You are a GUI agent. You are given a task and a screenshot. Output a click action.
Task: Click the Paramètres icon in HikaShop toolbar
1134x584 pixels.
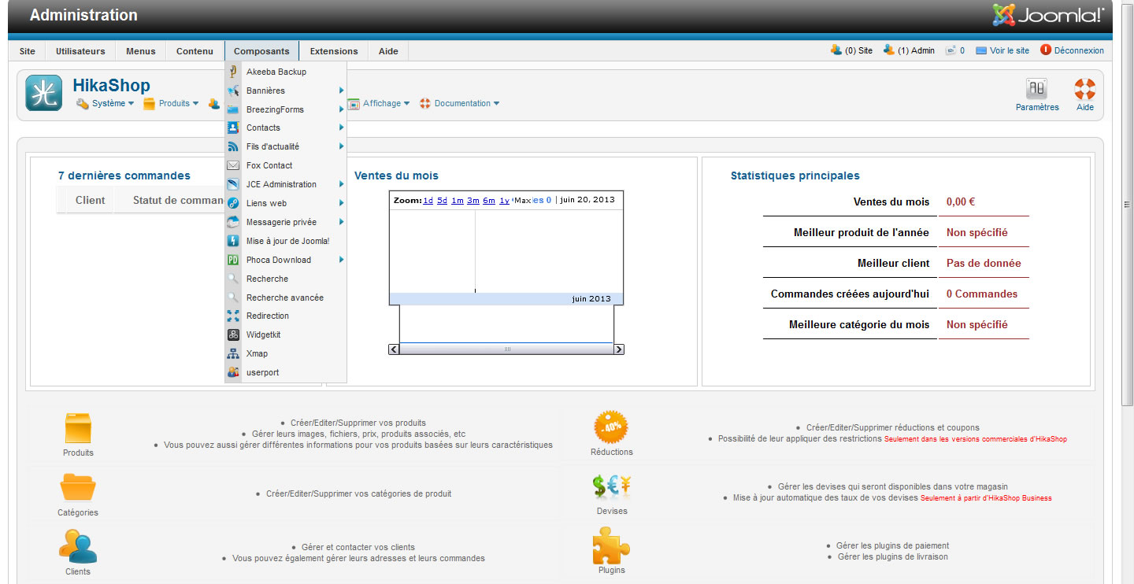[x=1036, y=89]
